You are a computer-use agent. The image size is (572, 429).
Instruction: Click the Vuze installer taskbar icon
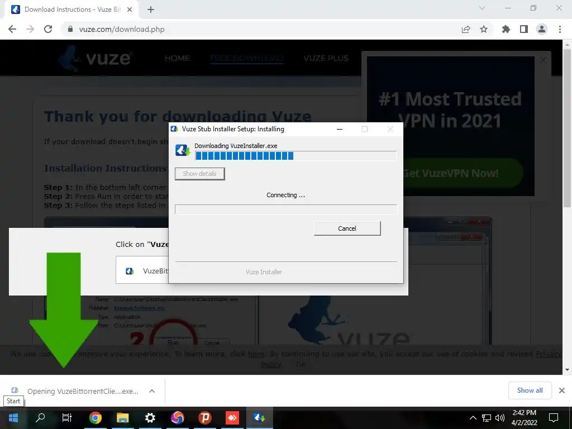(x=259, y=418)
